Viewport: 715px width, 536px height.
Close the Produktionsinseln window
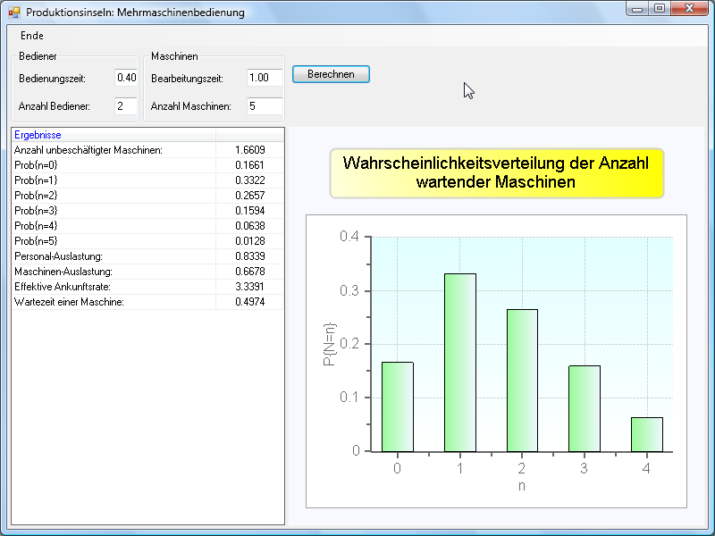[x=689, y=9]
